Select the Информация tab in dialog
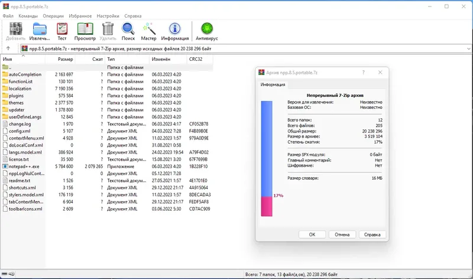 point(273,85)
